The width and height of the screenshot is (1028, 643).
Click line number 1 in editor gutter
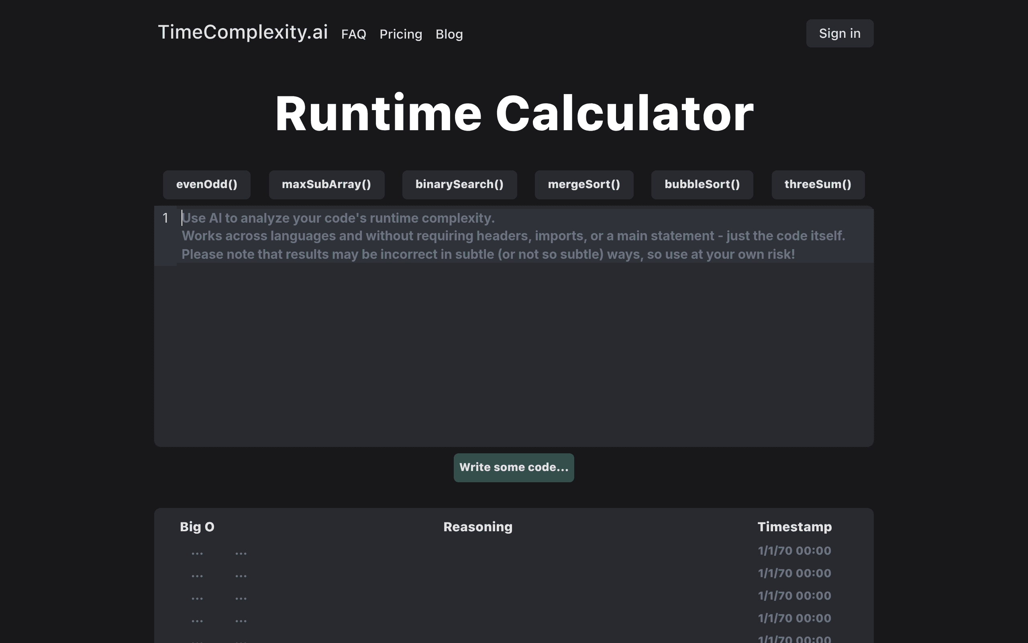coord(165,218)
